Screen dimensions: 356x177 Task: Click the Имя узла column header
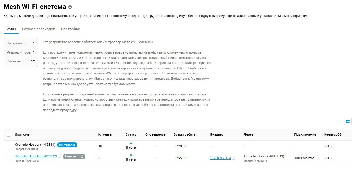click(x=22, y=135)
